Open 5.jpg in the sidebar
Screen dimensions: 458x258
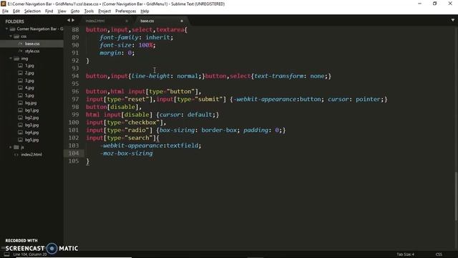coord(29,95)
